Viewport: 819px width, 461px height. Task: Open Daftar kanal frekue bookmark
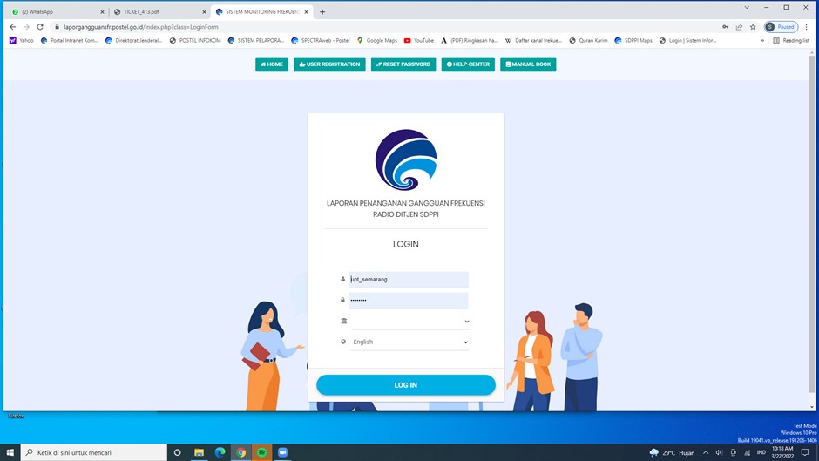tap(533, 40)
